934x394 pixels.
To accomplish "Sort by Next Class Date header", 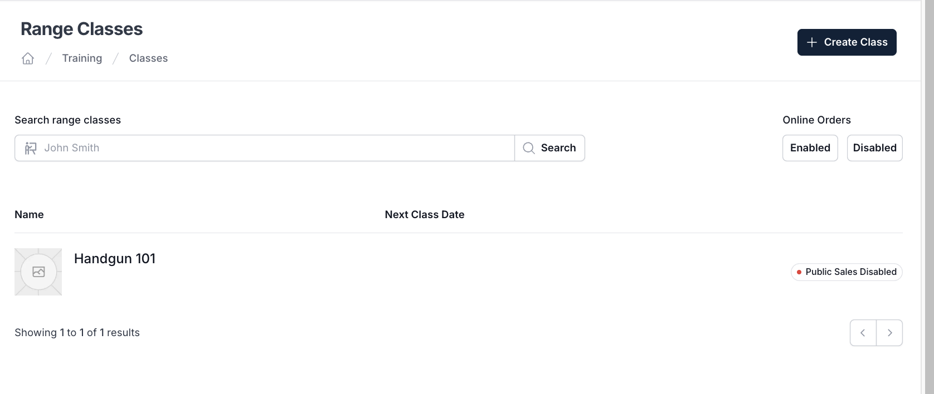I will [425, 215].
